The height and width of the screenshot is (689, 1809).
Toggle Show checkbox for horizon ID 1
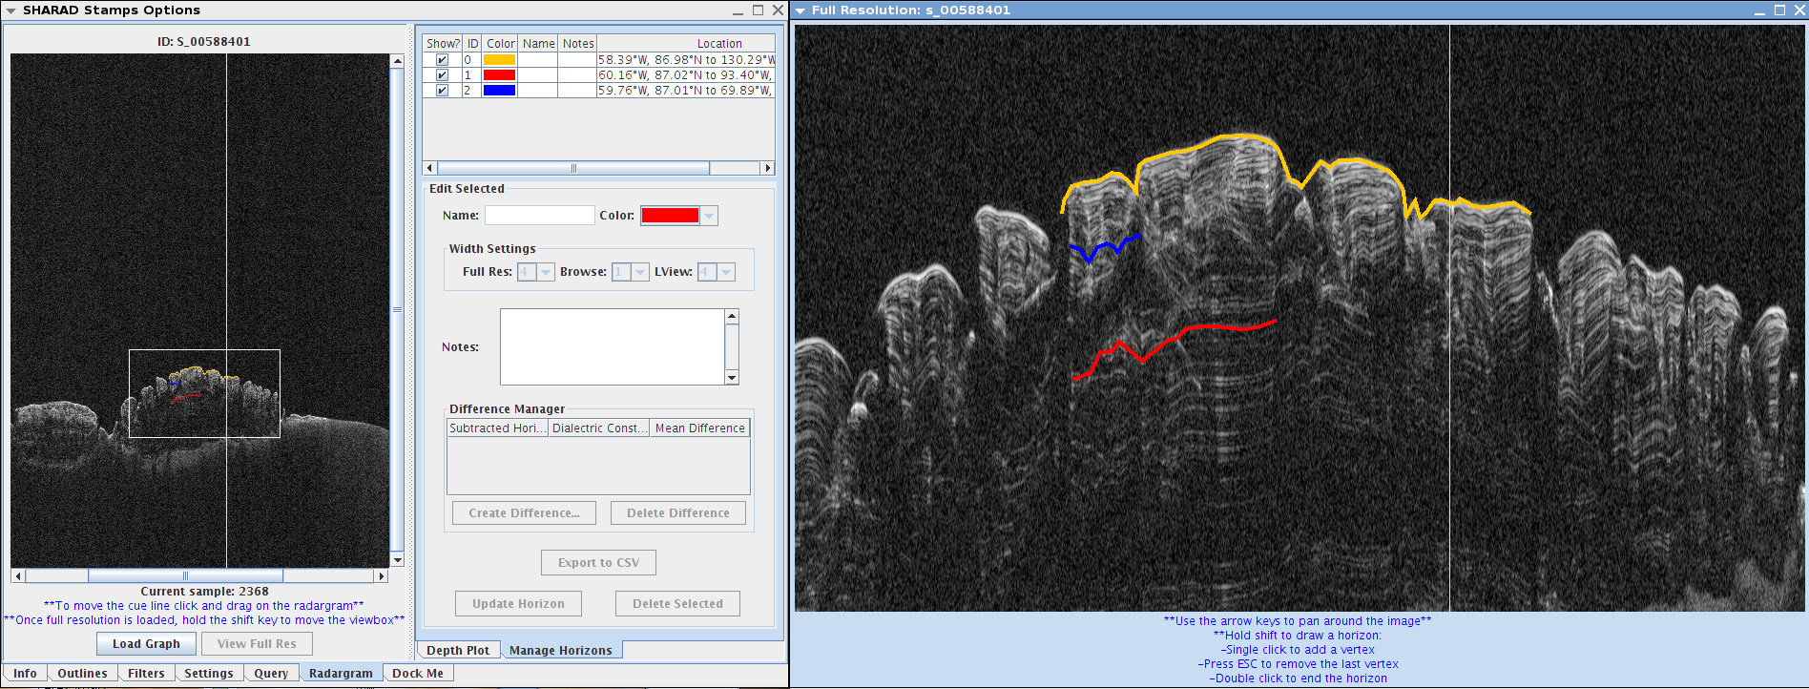point(442,75)
